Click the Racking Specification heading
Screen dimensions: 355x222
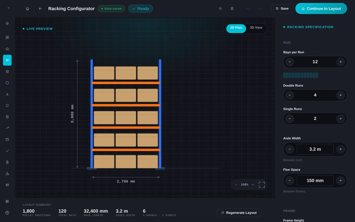pyautogui.click(x=310, y=27)
